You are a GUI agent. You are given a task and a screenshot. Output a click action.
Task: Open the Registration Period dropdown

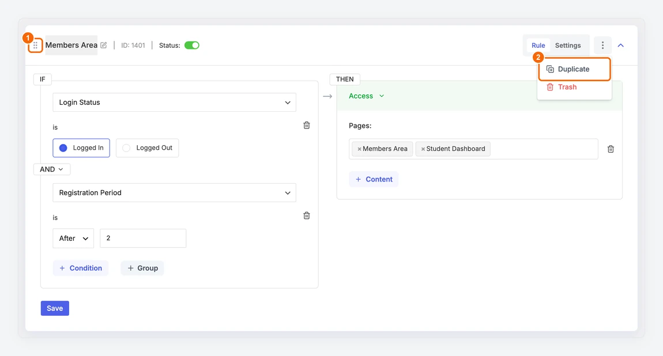click(174, 192)
